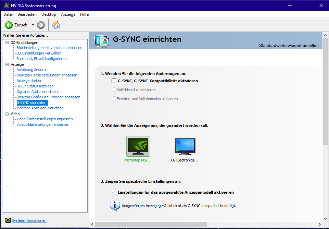Select Fenster- und Vollbildmodus aktivieren option

click(114, 98)
